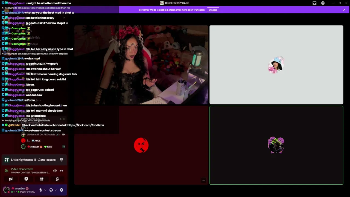Stream Little Nightmares III via its screen icon
350x197 pixels.
[62, 160]
